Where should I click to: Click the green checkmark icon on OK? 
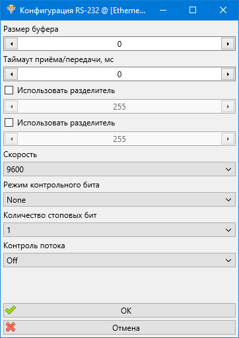click(11, 310)
